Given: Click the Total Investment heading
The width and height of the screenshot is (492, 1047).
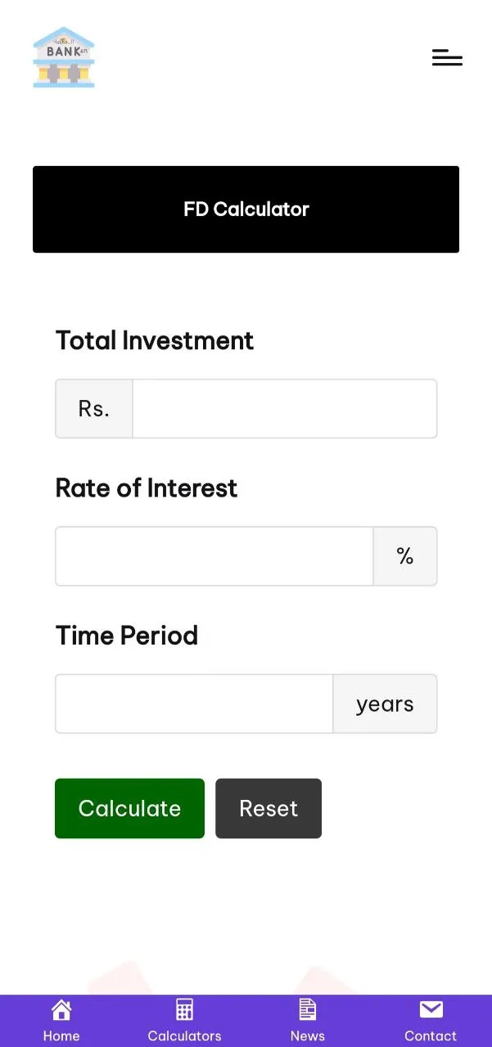Looking at the screenshot, I should [155, 340].
